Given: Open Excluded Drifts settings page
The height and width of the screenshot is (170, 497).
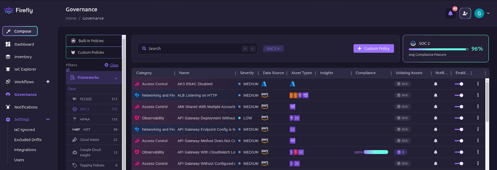Looking at the screenshot, I should pyautogui.click(x=28, y=140).
